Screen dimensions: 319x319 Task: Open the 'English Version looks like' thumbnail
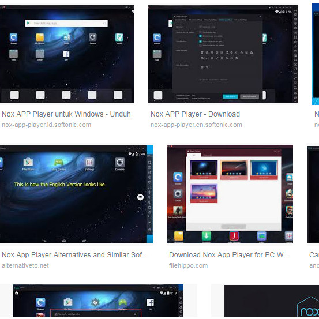point(76,194)
